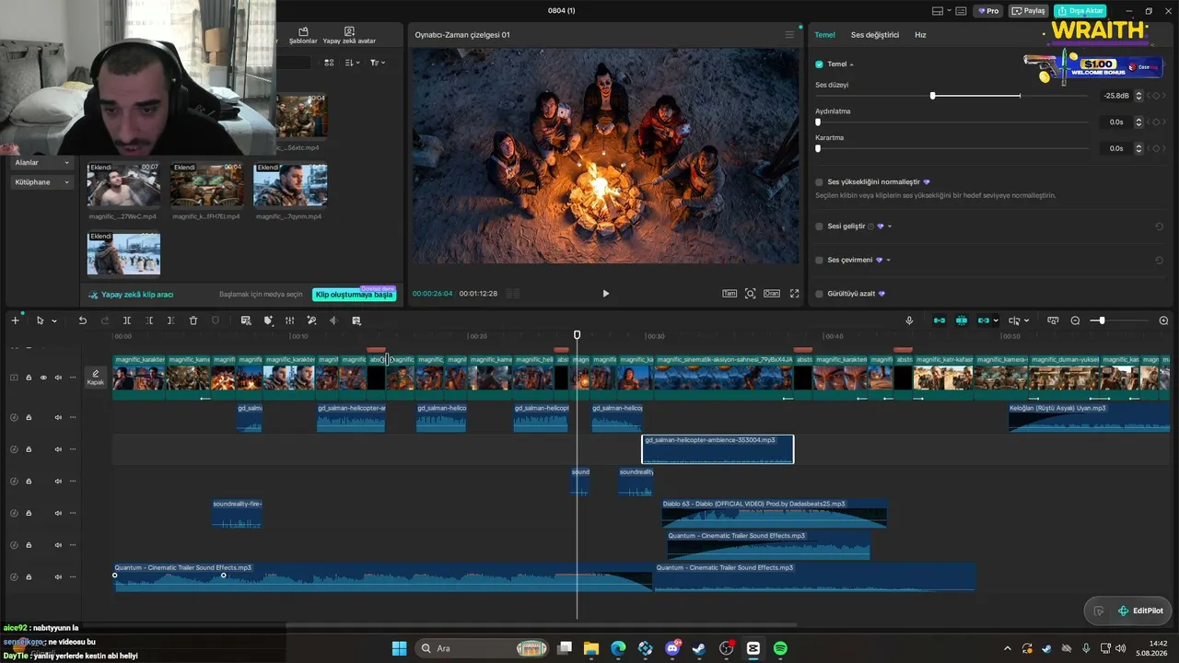Enable the Gürültüyü azalt checkbox
This screenshot has width=1179, height=663.
(x=819, y=294)
